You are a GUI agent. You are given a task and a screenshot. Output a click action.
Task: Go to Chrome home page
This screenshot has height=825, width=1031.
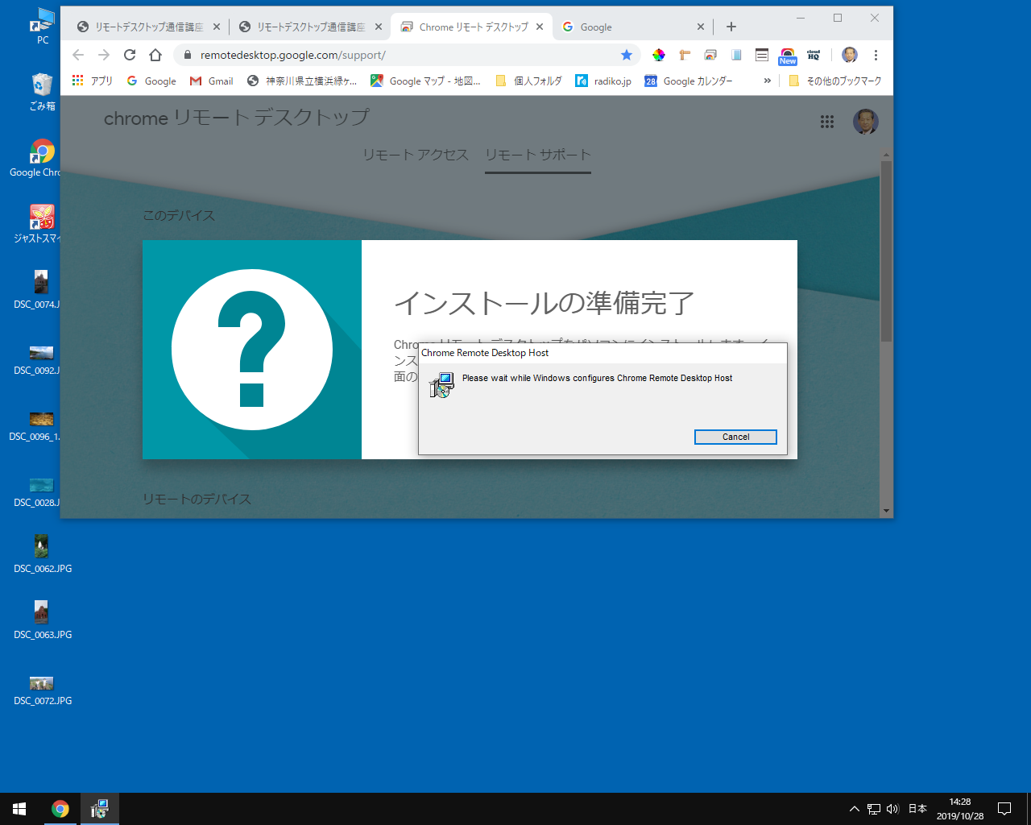(x=155, y=55)
